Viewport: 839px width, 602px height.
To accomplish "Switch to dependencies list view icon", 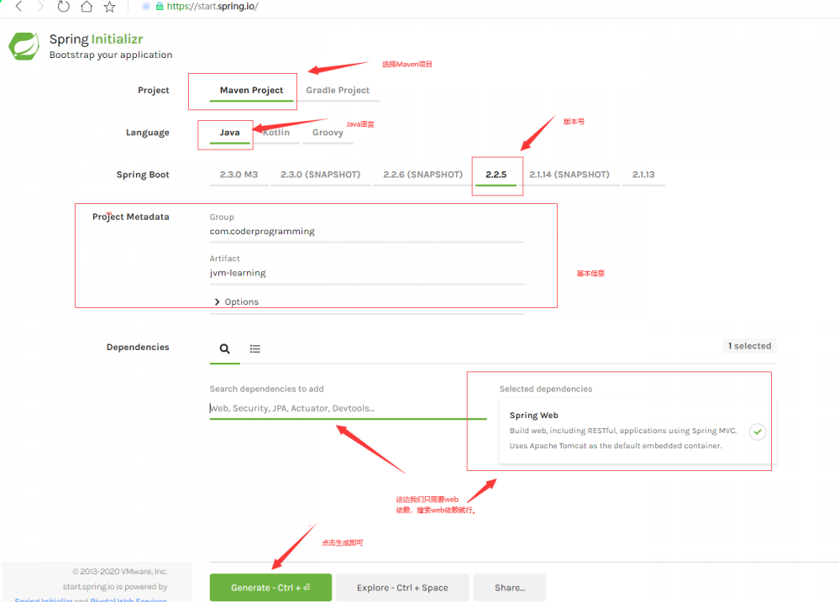I will 255,349.
